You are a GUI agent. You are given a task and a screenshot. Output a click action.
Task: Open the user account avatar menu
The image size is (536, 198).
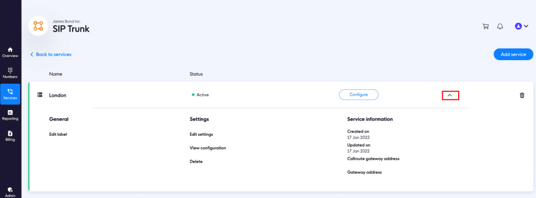point(522,26)
